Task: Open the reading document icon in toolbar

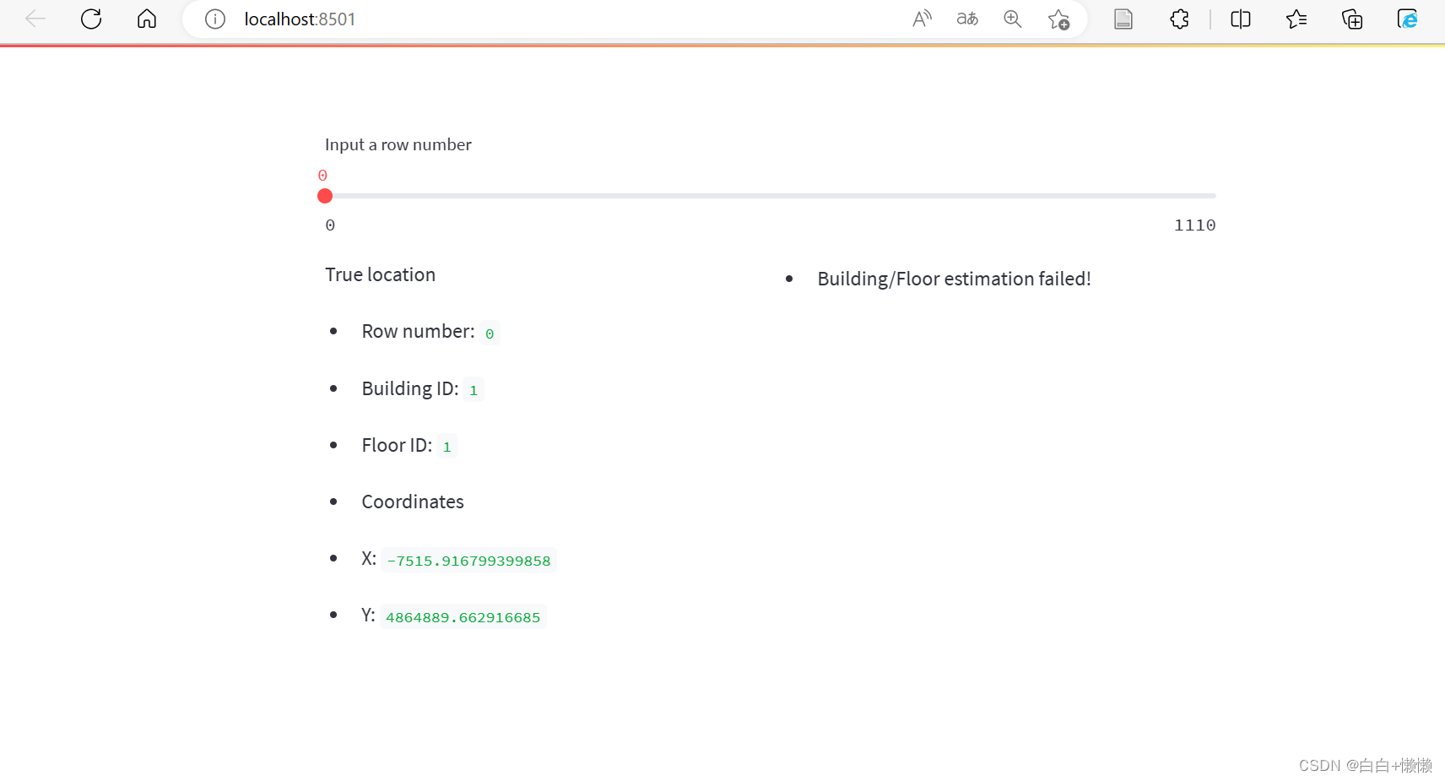Action: point(1123,19)
